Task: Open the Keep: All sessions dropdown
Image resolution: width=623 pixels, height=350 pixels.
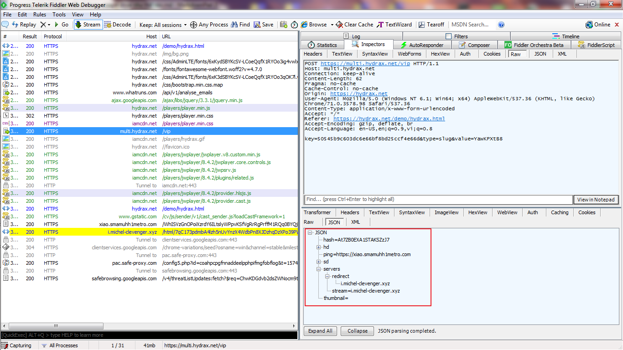Action: tap(163, 25)
